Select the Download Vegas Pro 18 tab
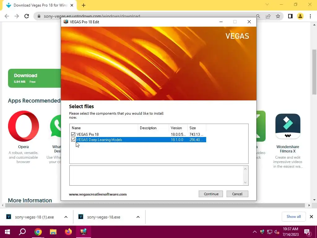The height and width of the screenshot is (238, 317). pos(39,5)
